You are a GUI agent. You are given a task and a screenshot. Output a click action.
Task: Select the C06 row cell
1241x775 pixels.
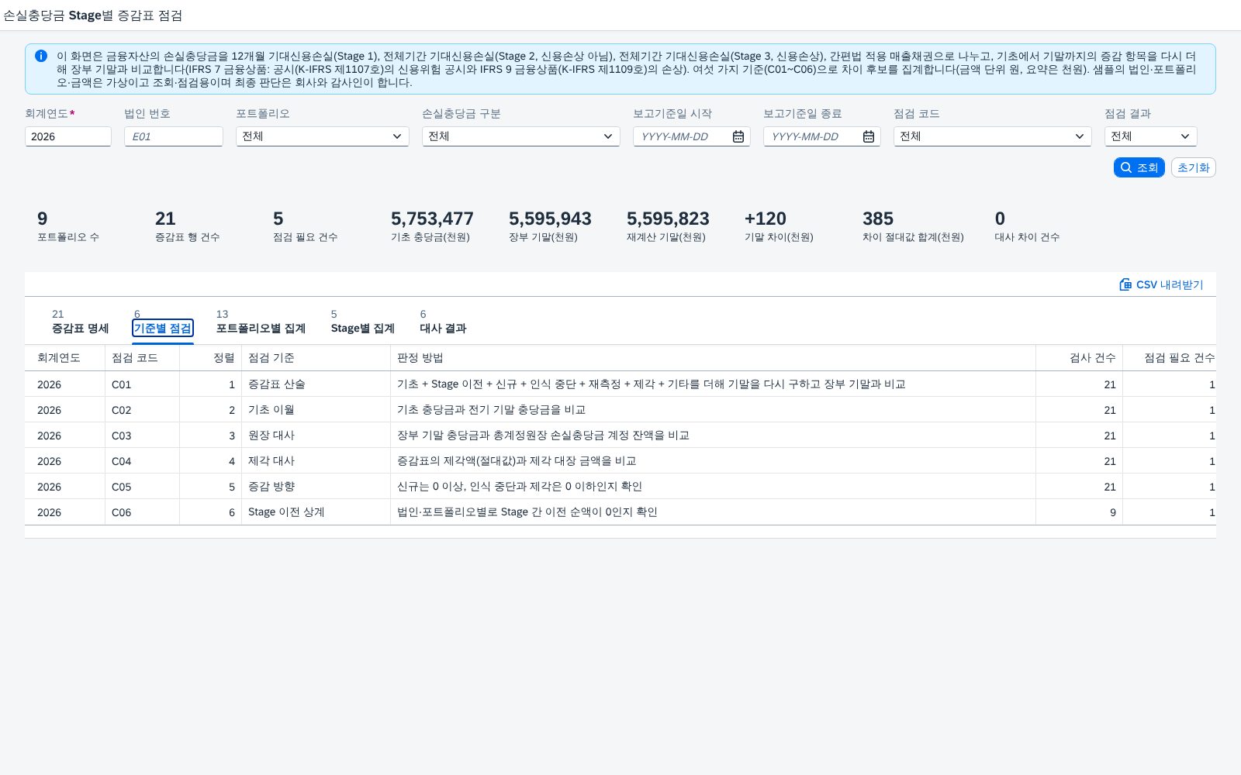[x=142, y=512]
